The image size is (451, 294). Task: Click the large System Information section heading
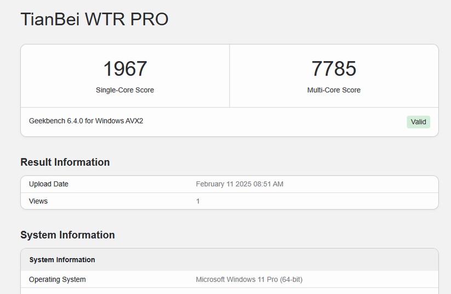click(67, 235)
